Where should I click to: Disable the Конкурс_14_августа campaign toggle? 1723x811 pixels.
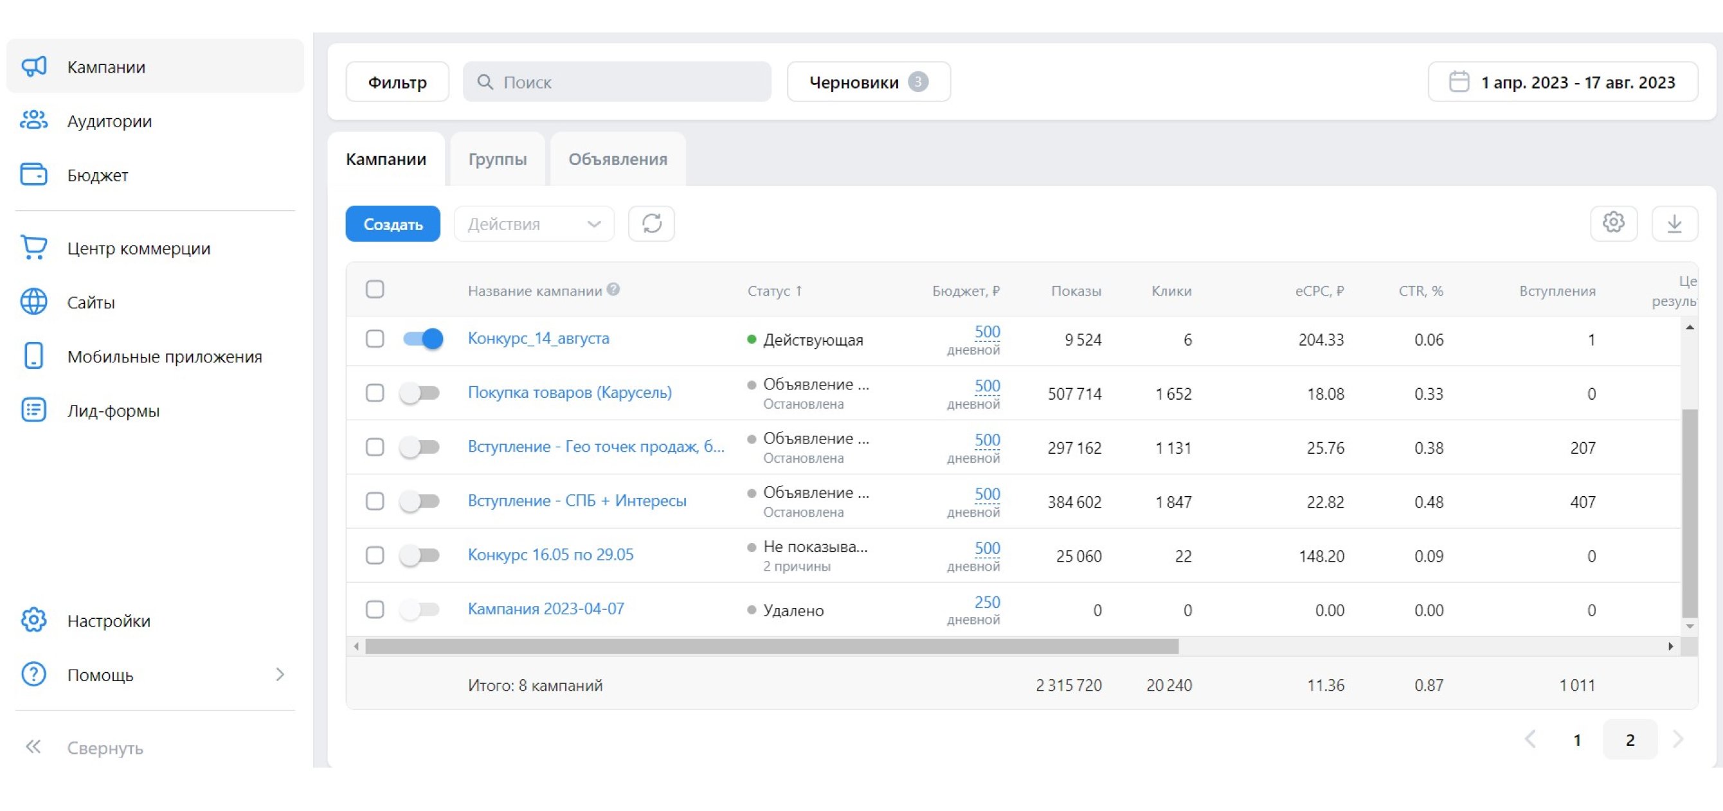tap(423, 339)
